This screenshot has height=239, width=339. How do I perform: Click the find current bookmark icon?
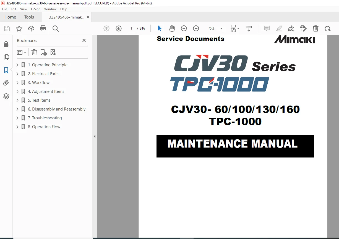click(x=53, y=52)
